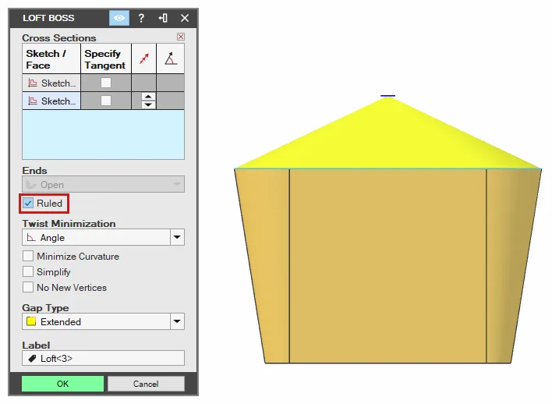
Task: Open the Ends dropdown showing Open
Action: pos(103,184)
